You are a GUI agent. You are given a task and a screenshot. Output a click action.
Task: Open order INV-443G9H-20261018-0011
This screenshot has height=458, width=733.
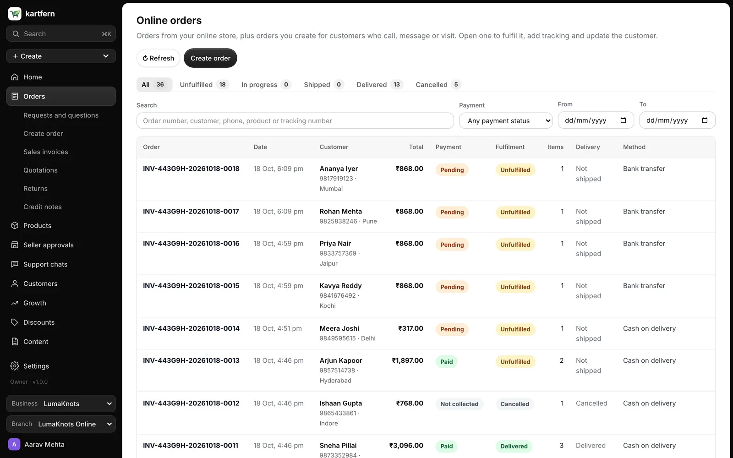pos(191,446)
